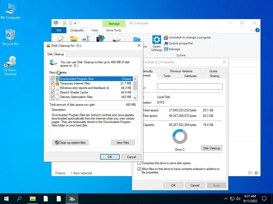Click the Disk Cleanup taskbar icon

click(x=72, y=199)
